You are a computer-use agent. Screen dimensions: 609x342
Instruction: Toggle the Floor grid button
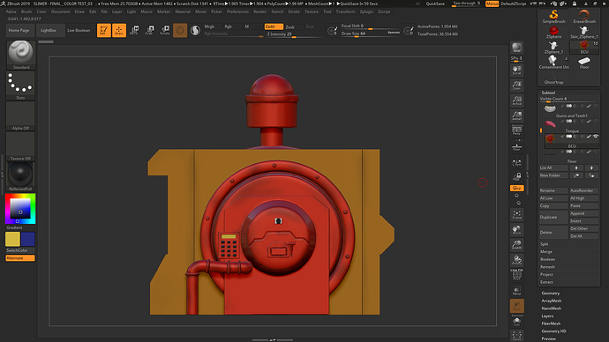pos(516,146)
